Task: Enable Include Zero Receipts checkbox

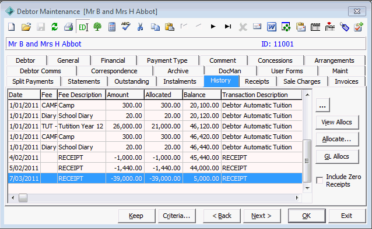Action: (x=320, y=180)
